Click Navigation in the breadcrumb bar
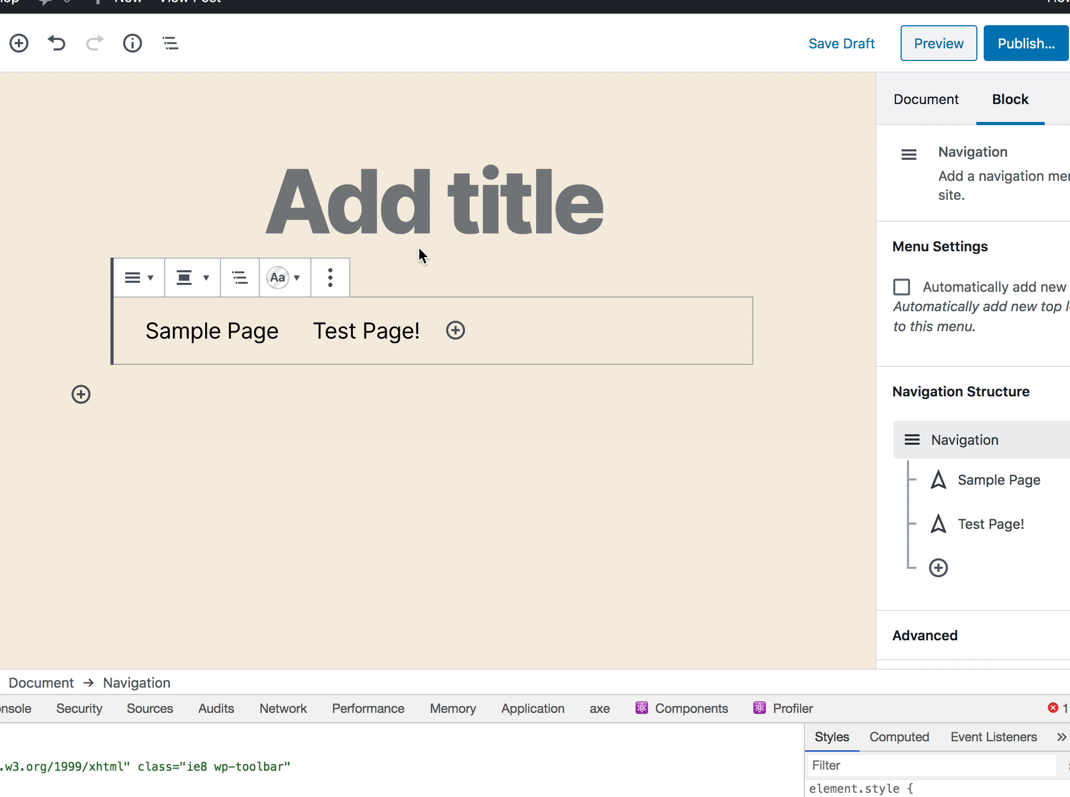1070x797 pixels. point(136,682)
